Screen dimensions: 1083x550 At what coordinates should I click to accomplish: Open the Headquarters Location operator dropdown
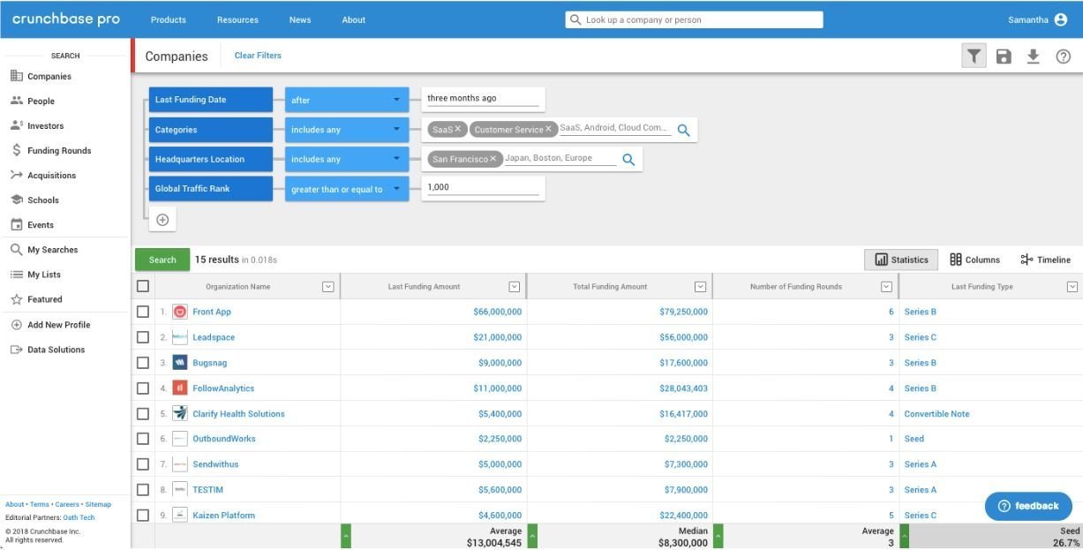coord(347,160)
